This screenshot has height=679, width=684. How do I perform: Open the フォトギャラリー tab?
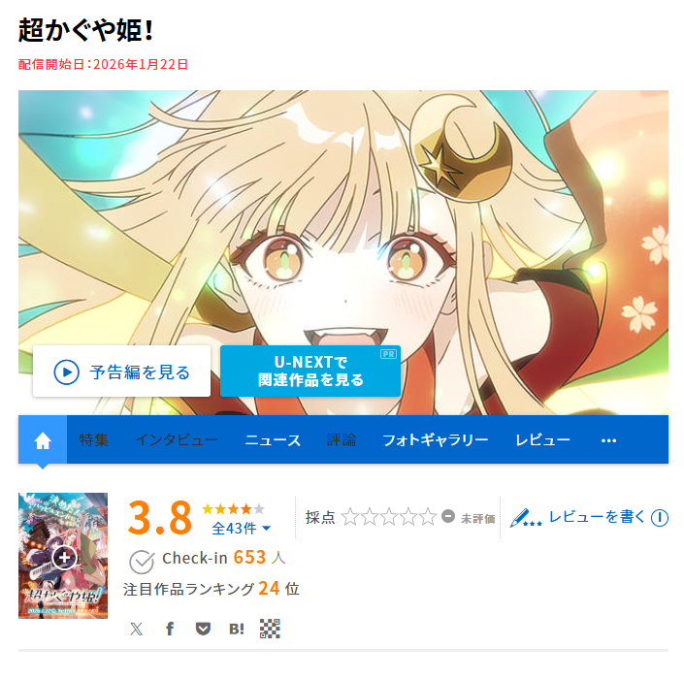click(436, 439)
